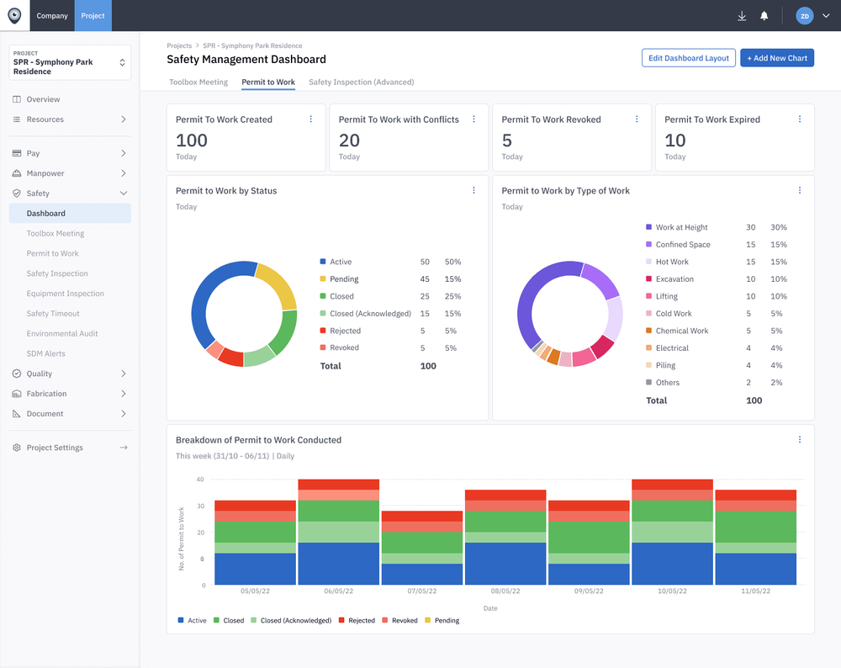Open the ZD user account dropdown
The height and width of the screenshot is (668, 841).
click(x=810, y=15)
